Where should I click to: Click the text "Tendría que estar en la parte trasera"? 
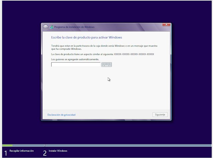70,46
